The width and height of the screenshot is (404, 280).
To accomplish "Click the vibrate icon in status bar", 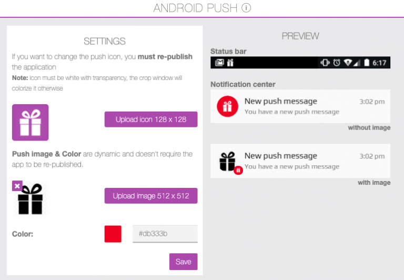I will 325,63.
